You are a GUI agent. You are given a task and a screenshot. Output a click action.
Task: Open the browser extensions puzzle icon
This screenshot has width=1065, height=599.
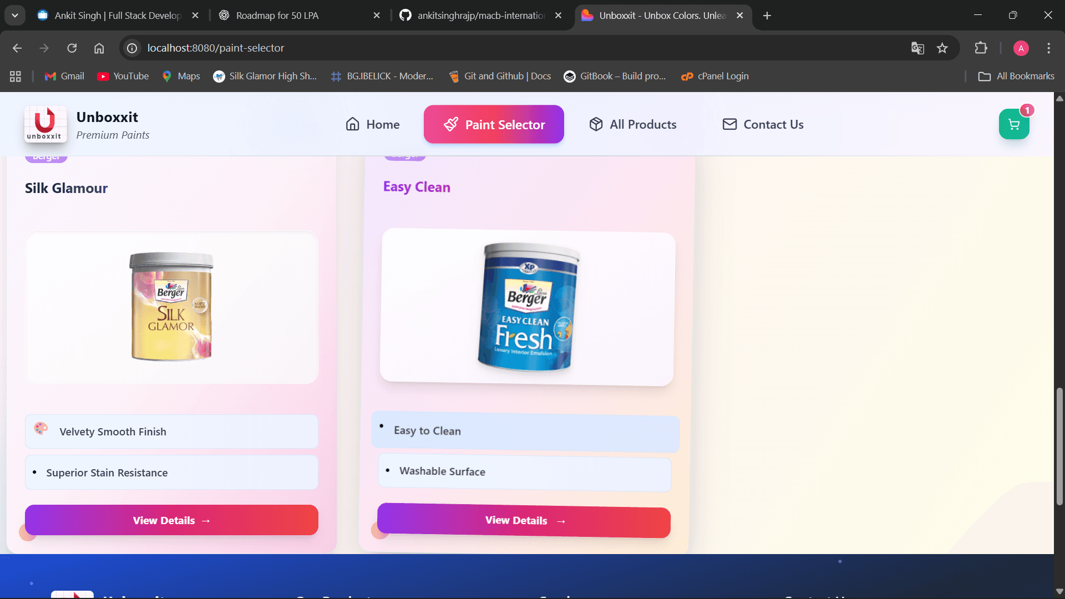(981, 48)
